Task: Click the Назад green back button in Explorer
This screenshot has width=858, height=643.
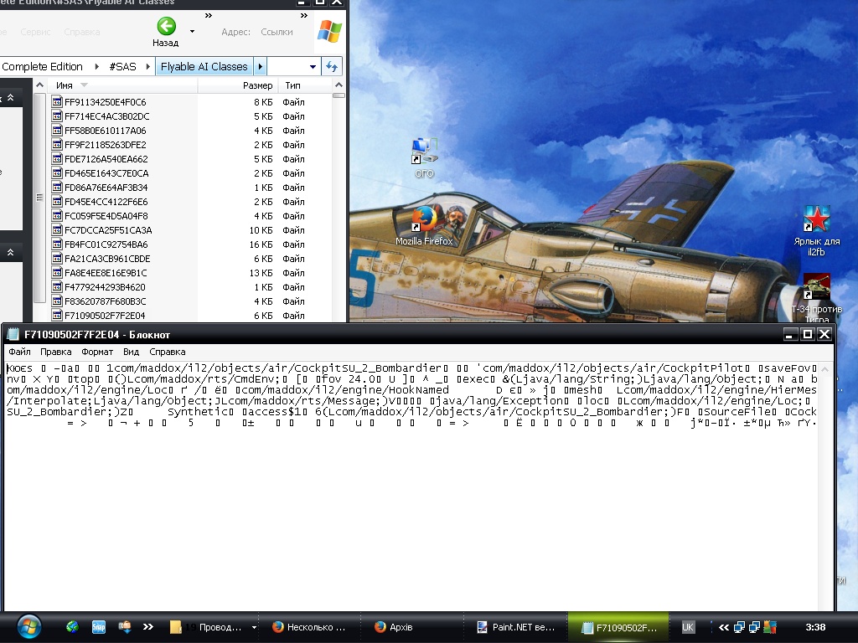Action: [166, 33]
